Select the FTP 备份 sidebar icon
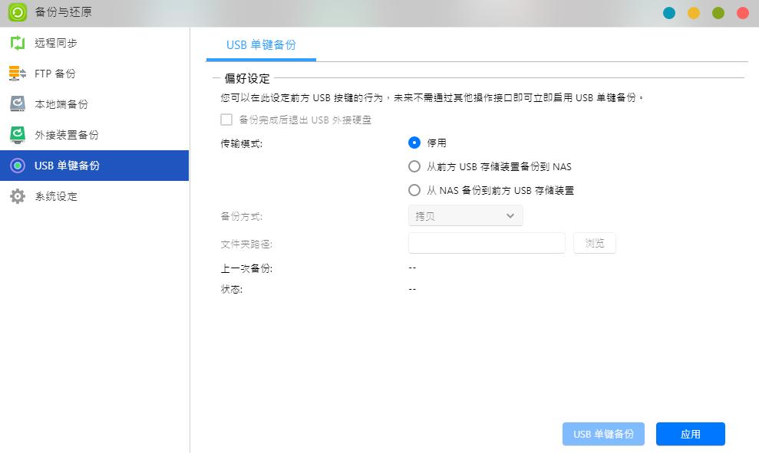 (15, 74)
